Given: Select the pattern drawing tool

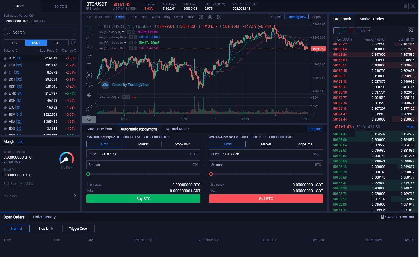Looking at the screenshot, I should click(89, 75).
